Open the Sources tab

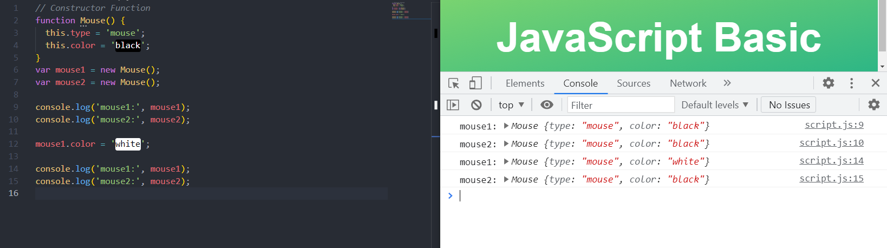(x=634, y=83)
